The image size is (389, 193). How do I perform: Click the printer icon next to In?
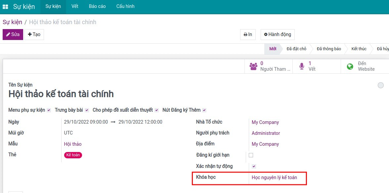(x=245, y=34)
